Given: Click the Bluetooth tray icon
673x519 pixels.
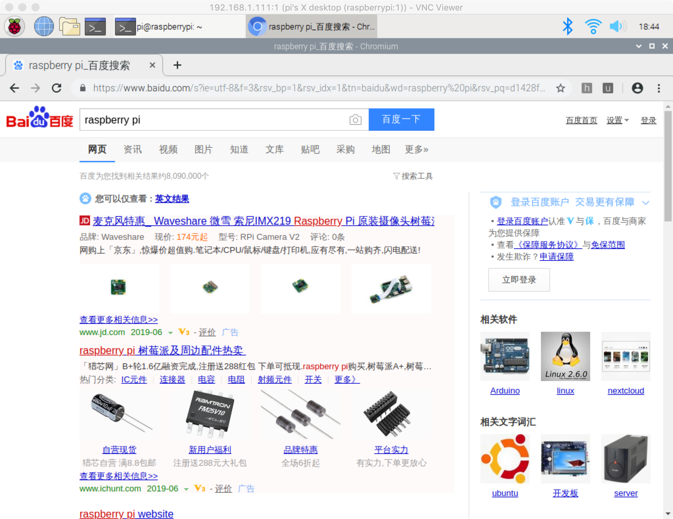Looking at the screenshot, I should [x=568, y=26].
